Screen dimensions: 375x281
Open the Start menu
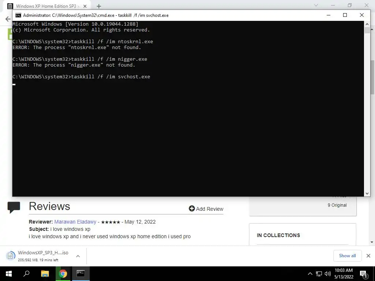[9, 274]
